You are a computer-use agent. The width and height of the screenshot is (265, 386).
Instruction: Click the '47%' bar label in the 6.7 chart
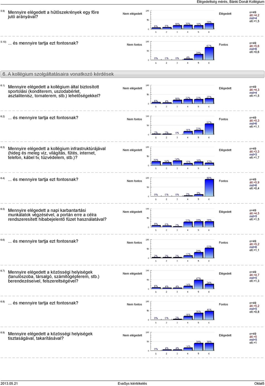click(x=198, y=279)
